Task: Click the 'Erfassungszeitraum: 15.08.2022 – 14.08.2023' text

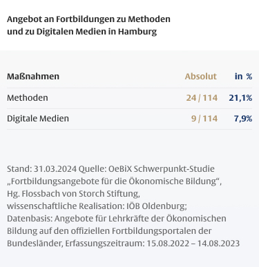Action: point(153,244)
